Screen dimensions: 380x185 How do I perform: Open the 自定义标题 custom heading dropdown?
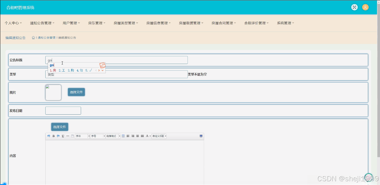click(x=159, y=136)
